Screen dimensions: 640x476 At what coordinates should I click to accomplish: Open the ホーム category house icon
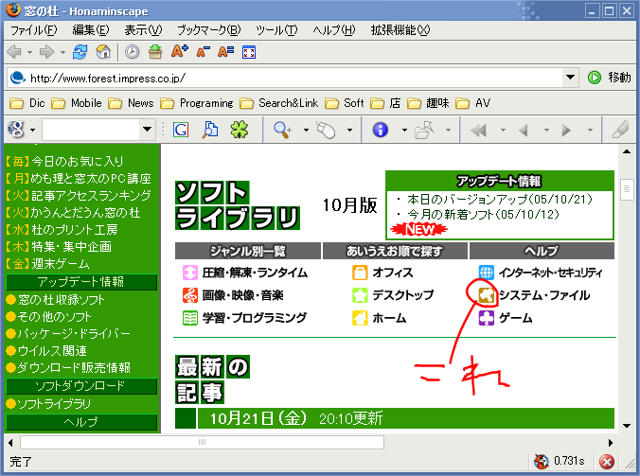pos(360,318)
